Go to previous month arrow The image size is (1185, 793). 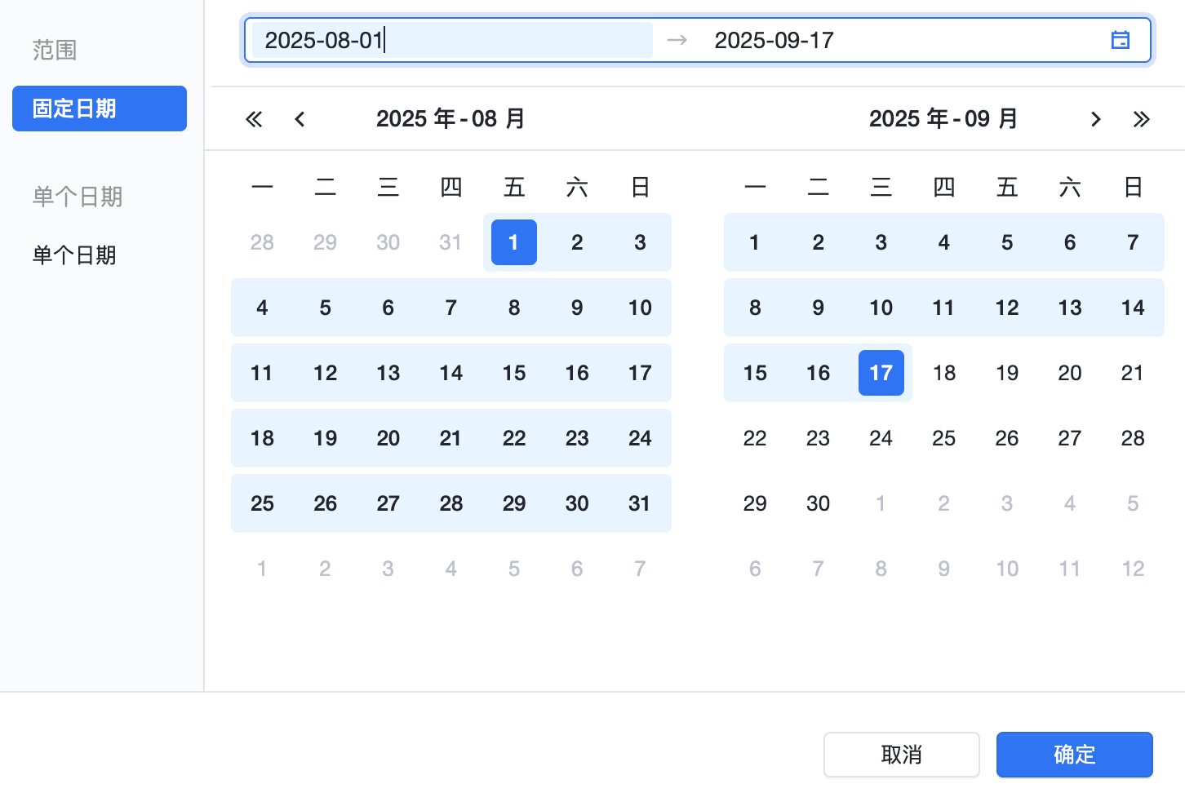tap(300, 119)
